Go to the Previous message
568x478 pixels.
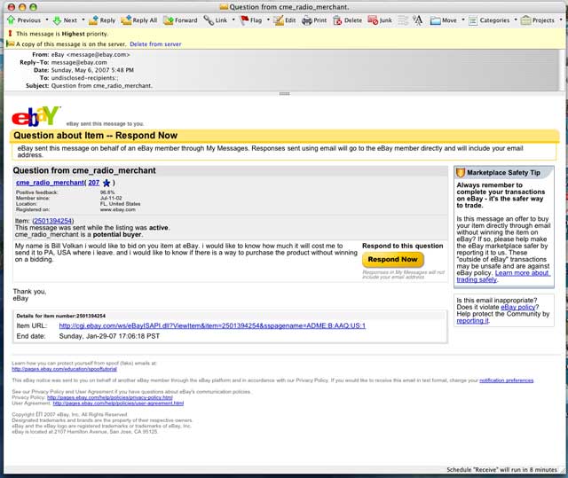click(x=24, y=20)
